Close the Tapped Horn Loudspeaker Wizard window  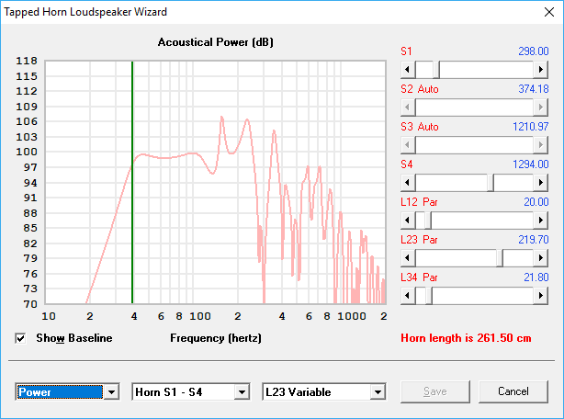click(x=549, y=12)
